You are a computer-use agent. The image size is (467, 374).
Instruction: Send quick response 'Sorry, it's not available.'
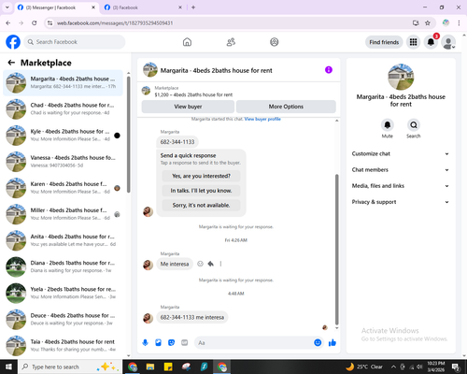[201, 205]
